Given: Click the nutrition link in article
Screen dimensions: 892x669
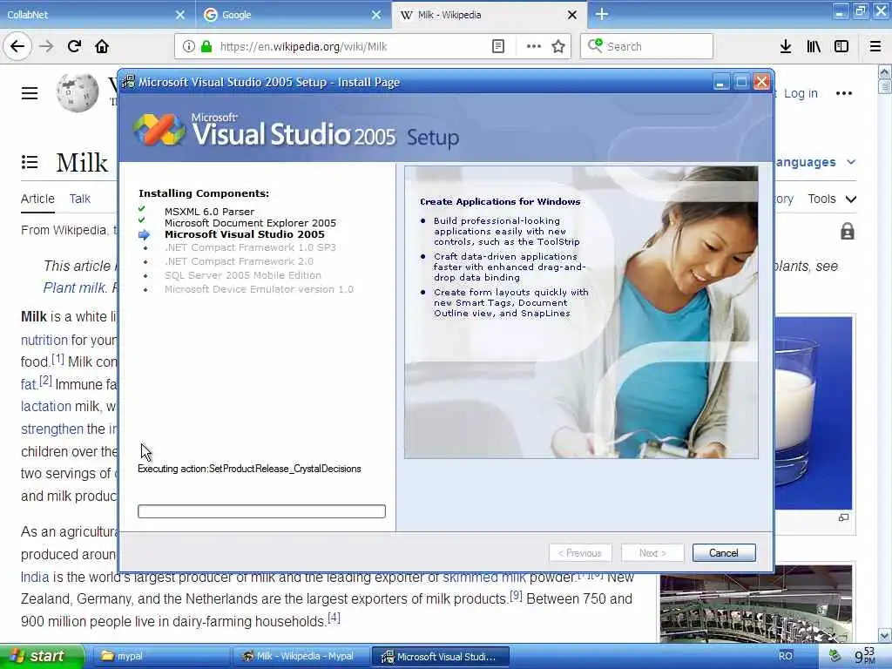Looking at the screenshot, I should click(x=44, y=340).
